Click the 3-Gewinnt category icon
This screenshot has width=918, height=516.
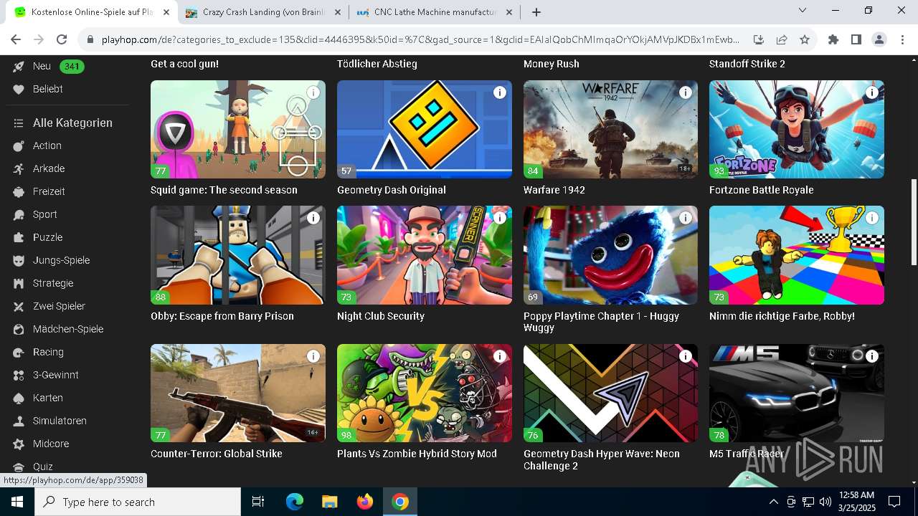19,375
